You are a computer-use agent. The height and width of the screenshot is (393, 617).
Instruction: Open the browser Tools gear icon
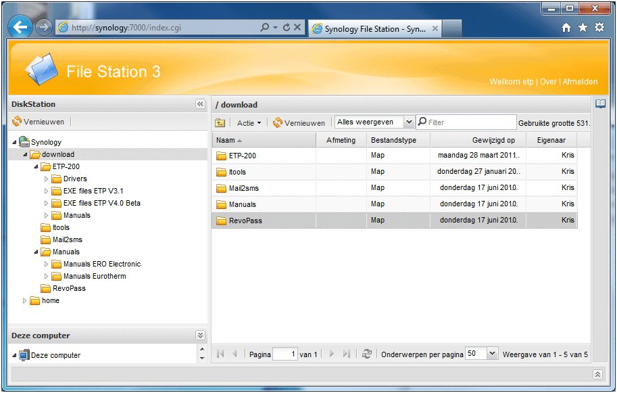coord(599,28)
